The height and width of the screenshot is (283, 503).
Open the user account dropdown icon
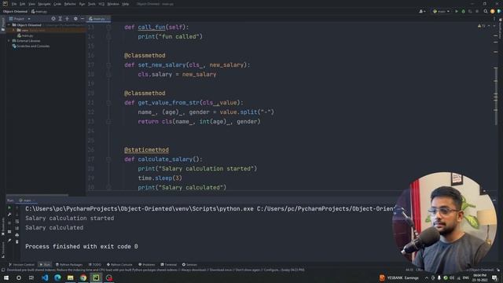(422, 11)
